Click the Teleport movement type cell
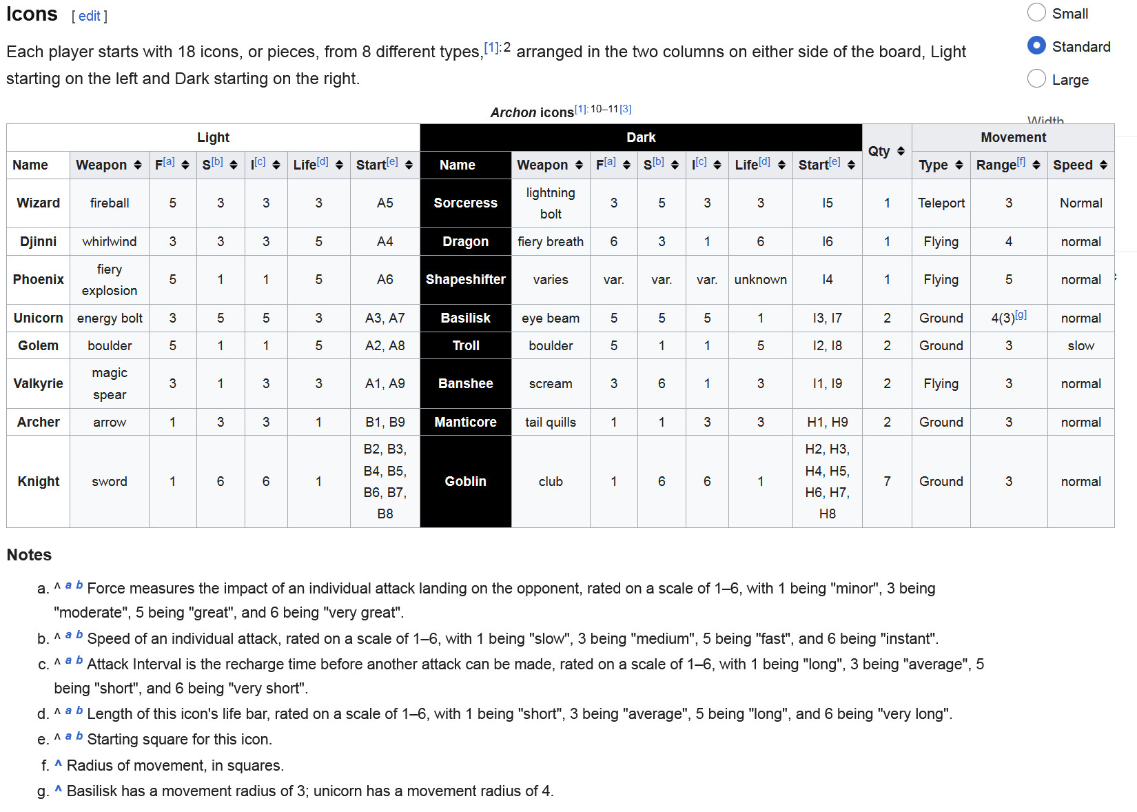The height and width of the screenshot is (812, 1137). (x=941, y=203)
